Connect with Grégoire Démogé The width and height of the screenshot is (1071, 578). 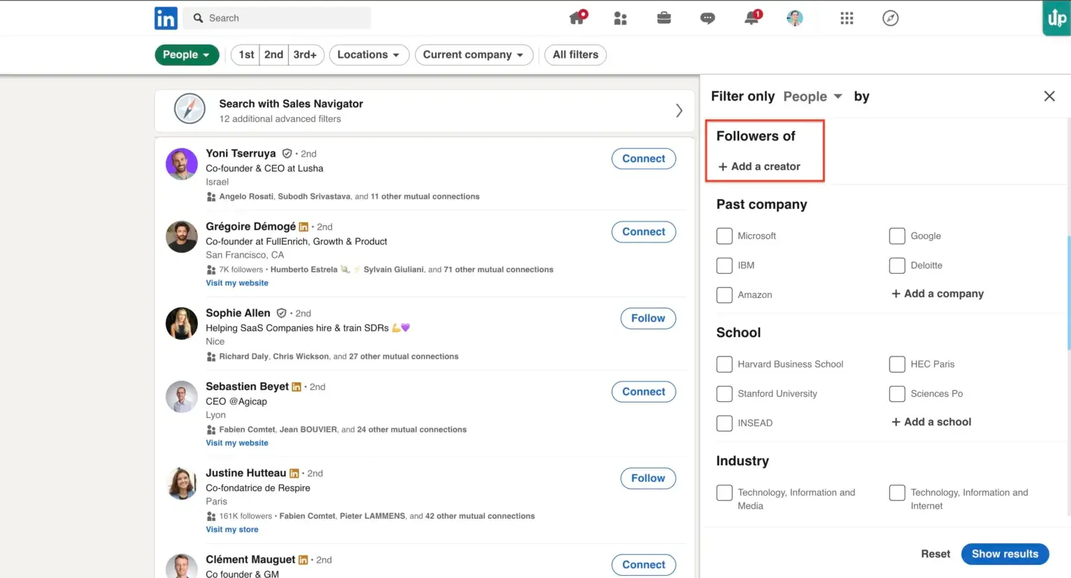click(644, 232)
